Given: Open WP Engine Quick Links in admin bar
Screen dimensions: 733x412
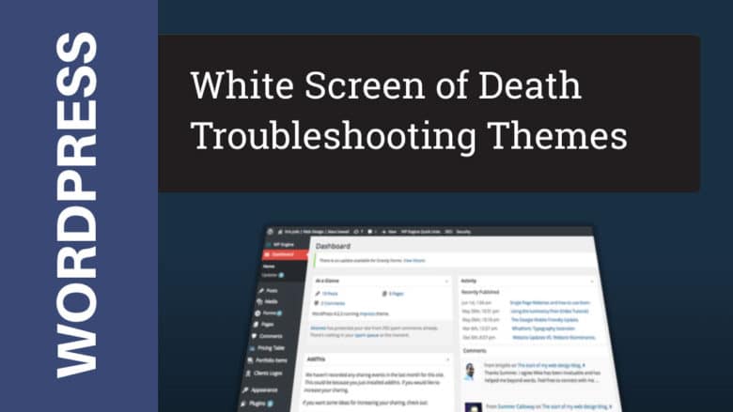Looking at the screenshot, I should point(421,232).
